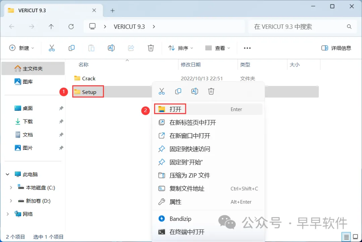Click chevron before VERICUT 9.3 in address bar
Screen dimensions: 362x242
click(105, 27)
